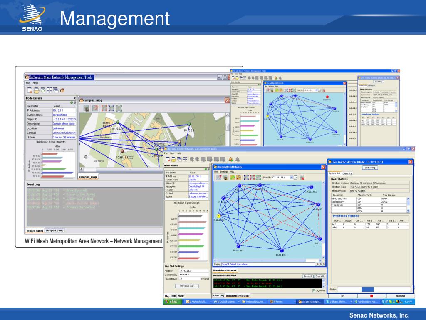426x320 pixels.
Task: Click the Copy All button
Action: [308, 276]
